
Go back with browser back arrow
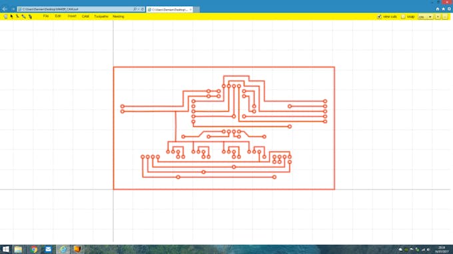point(5,9)
